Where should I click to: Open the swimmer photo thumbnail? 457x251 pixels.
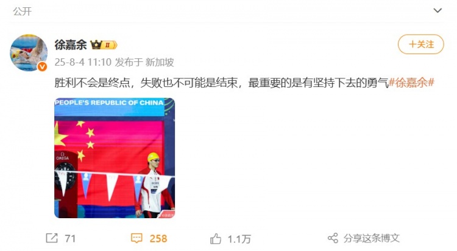tap(115, 158)
